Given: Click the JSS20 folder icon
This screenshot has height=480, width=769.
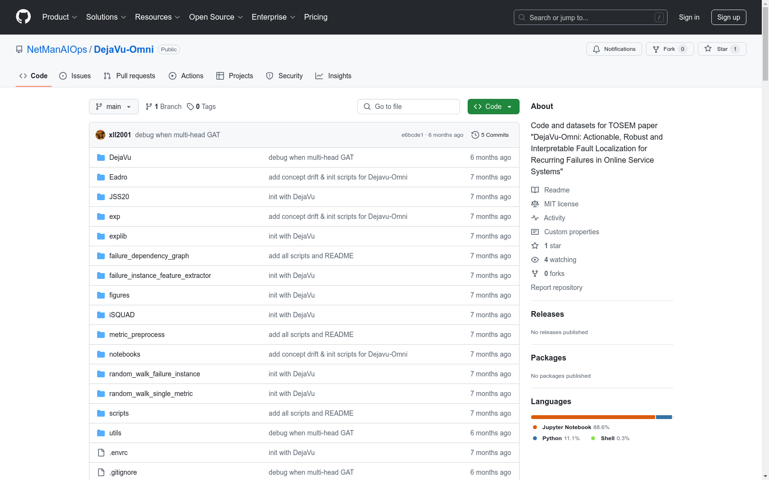Looking at the screenshot, I should (101, 197).
